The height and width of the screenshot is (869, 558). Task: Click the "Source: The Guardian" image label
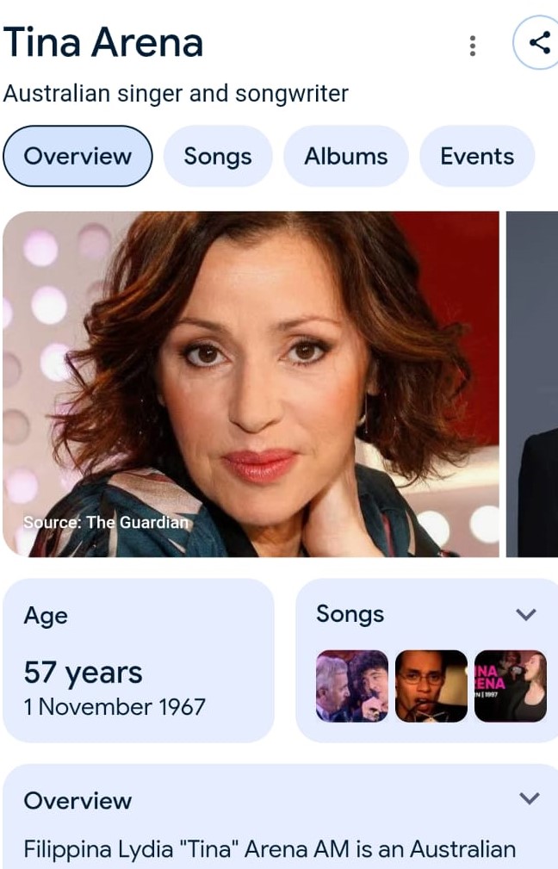tap(106, 522)
